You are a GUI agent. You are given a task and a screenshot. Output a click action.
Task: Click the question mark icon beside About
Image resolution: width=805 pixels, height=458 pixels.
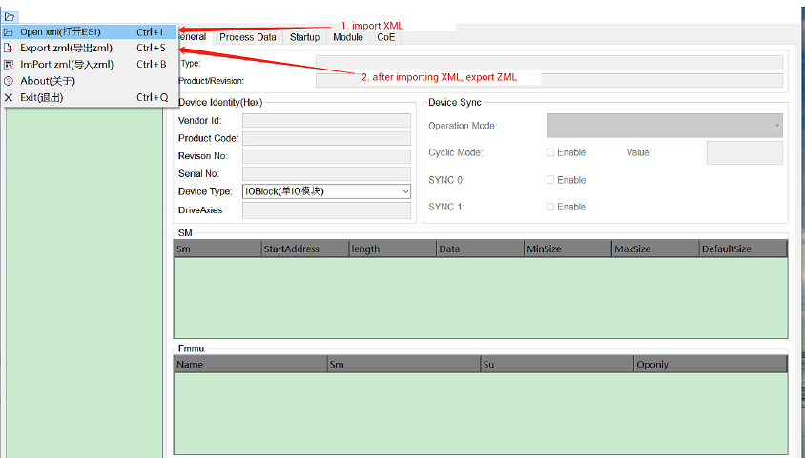point(9,81)
